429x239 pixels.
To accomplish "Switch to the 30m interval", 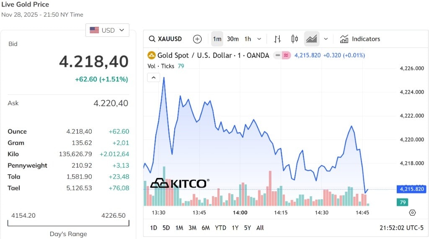I will [x=233, y=39].
